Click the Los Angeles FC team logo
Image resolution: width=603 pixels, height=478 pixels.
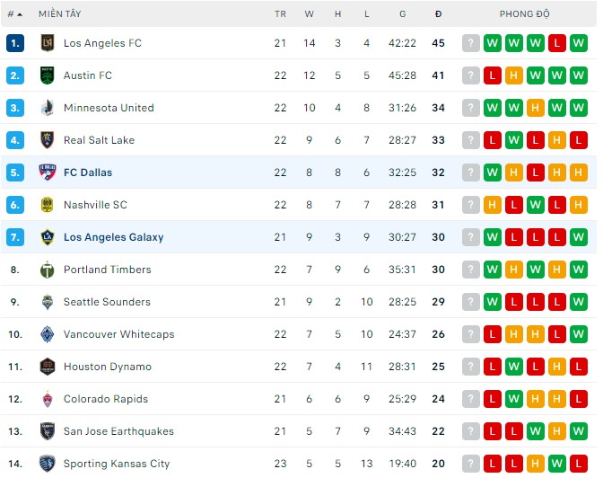[48, 43]
